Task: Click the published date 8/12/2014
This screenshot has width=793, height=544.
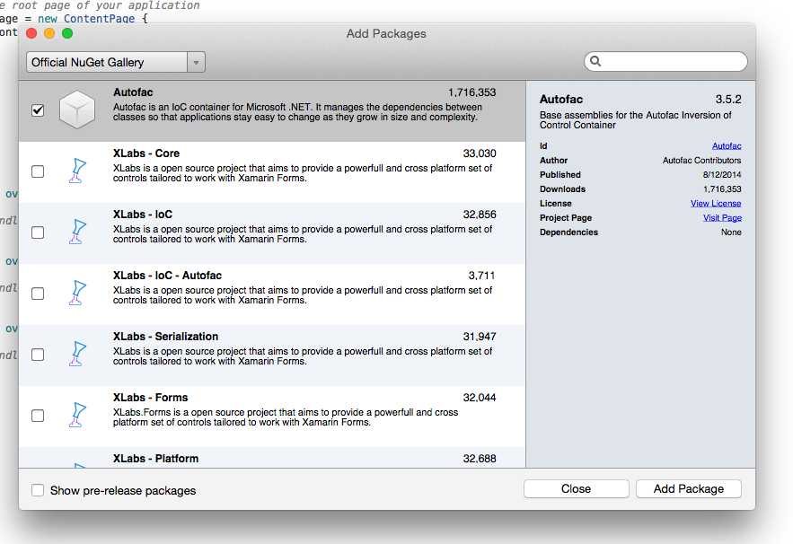Action: (722, 174)
